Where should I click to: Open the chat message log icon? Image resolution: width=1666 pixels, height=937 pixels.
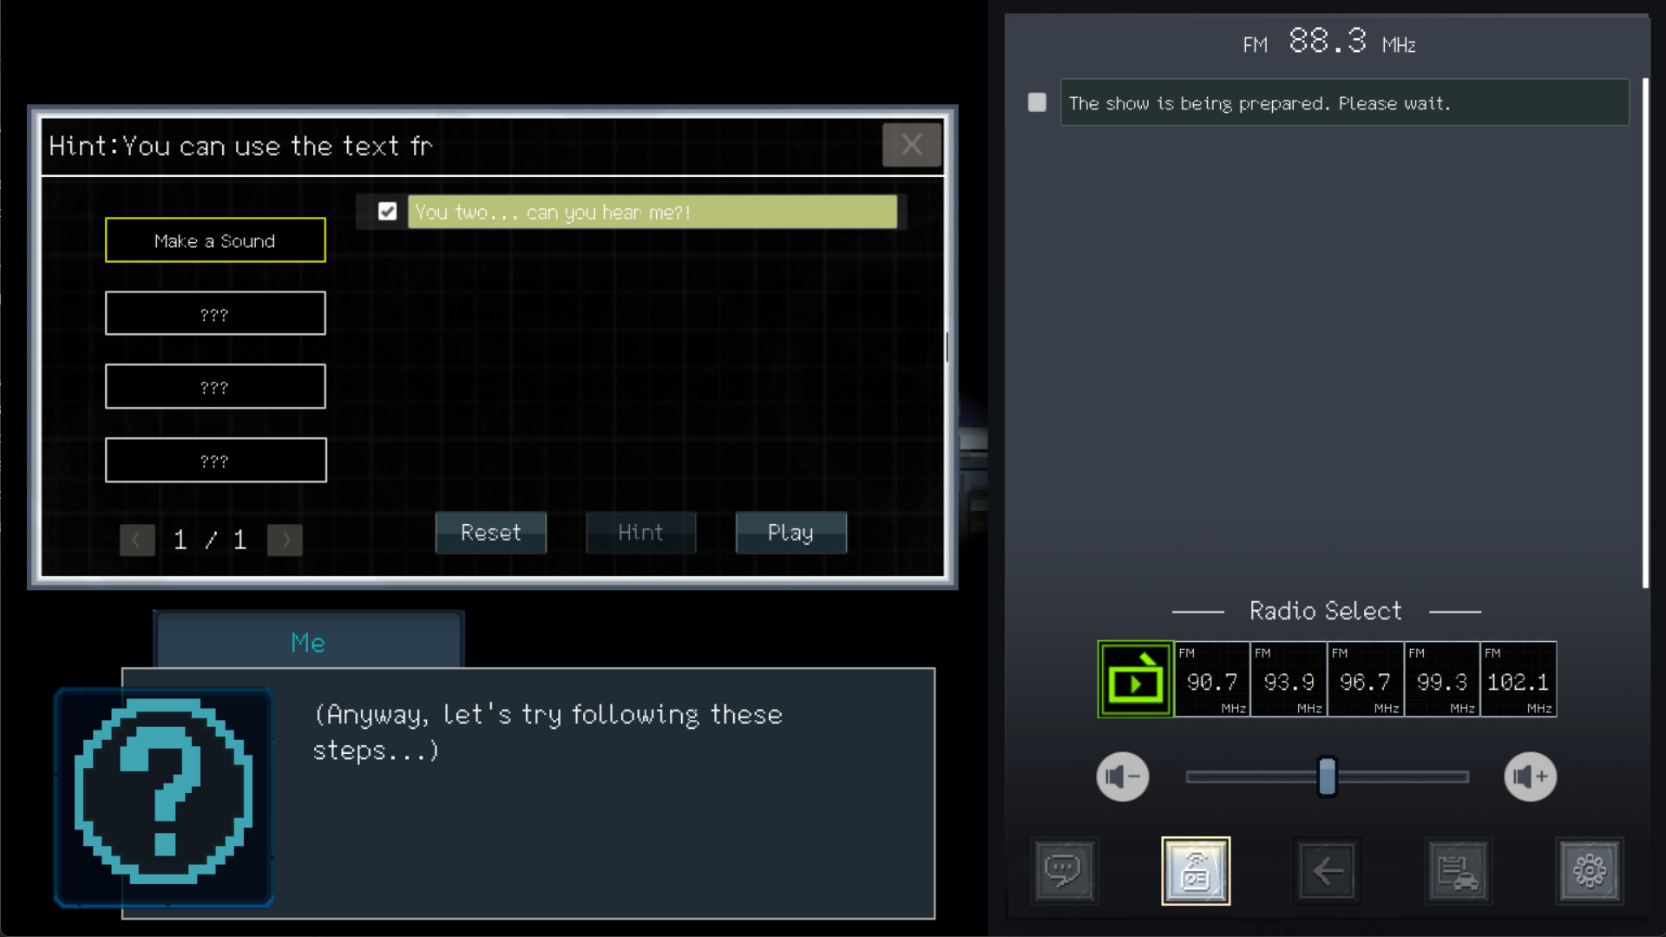1065,871
